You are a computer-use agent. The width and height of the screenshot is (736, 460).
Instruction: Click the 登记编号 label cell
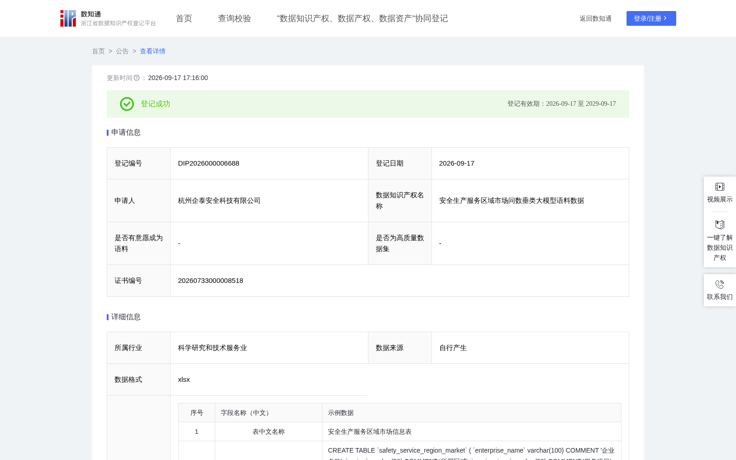tap(139, 163)
